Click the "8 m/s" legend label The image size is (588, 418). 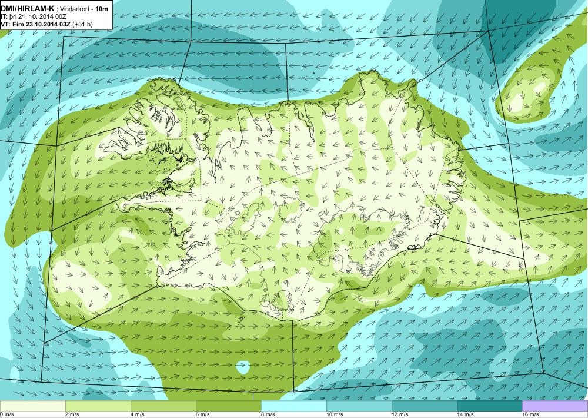pos(268,414)
